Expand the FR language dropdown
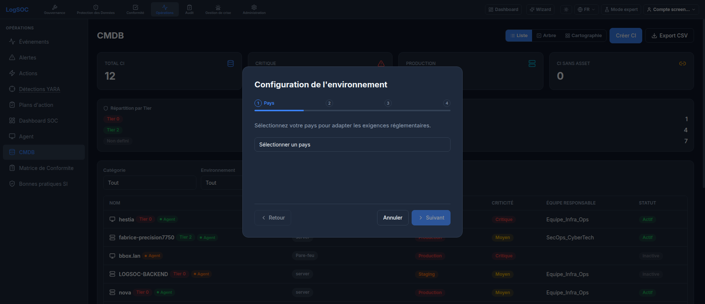This screenshot has height=304, width=705. pos(586,10)
